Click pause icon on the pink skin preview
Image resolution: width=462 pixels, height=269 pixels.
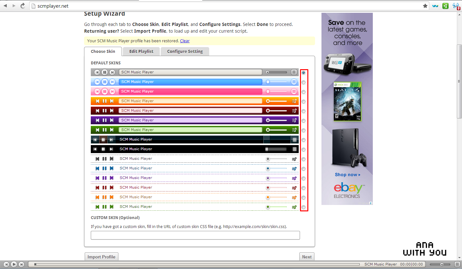(x=105, y=91)
